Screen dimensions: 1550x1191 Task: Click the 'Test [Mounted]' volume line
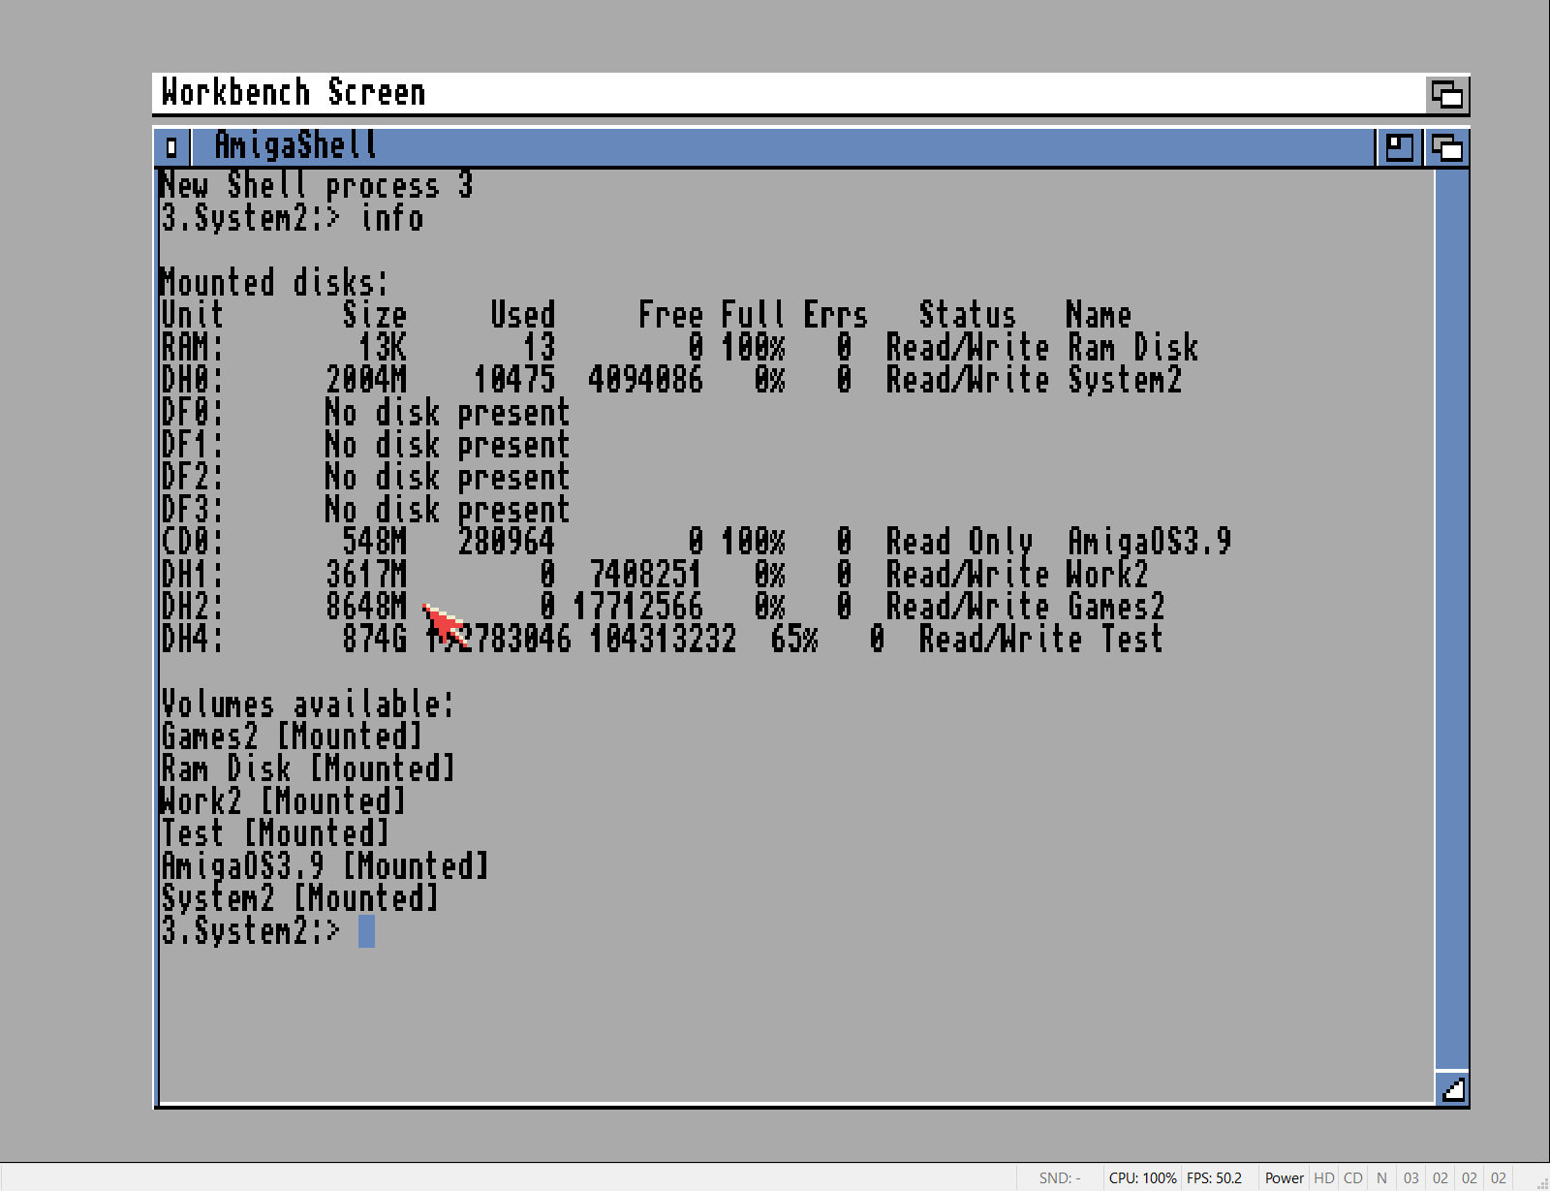275,834
